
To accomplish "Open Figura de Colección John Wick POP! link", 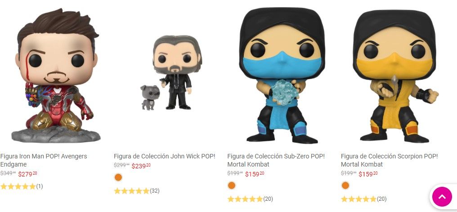I will (164, 156).
